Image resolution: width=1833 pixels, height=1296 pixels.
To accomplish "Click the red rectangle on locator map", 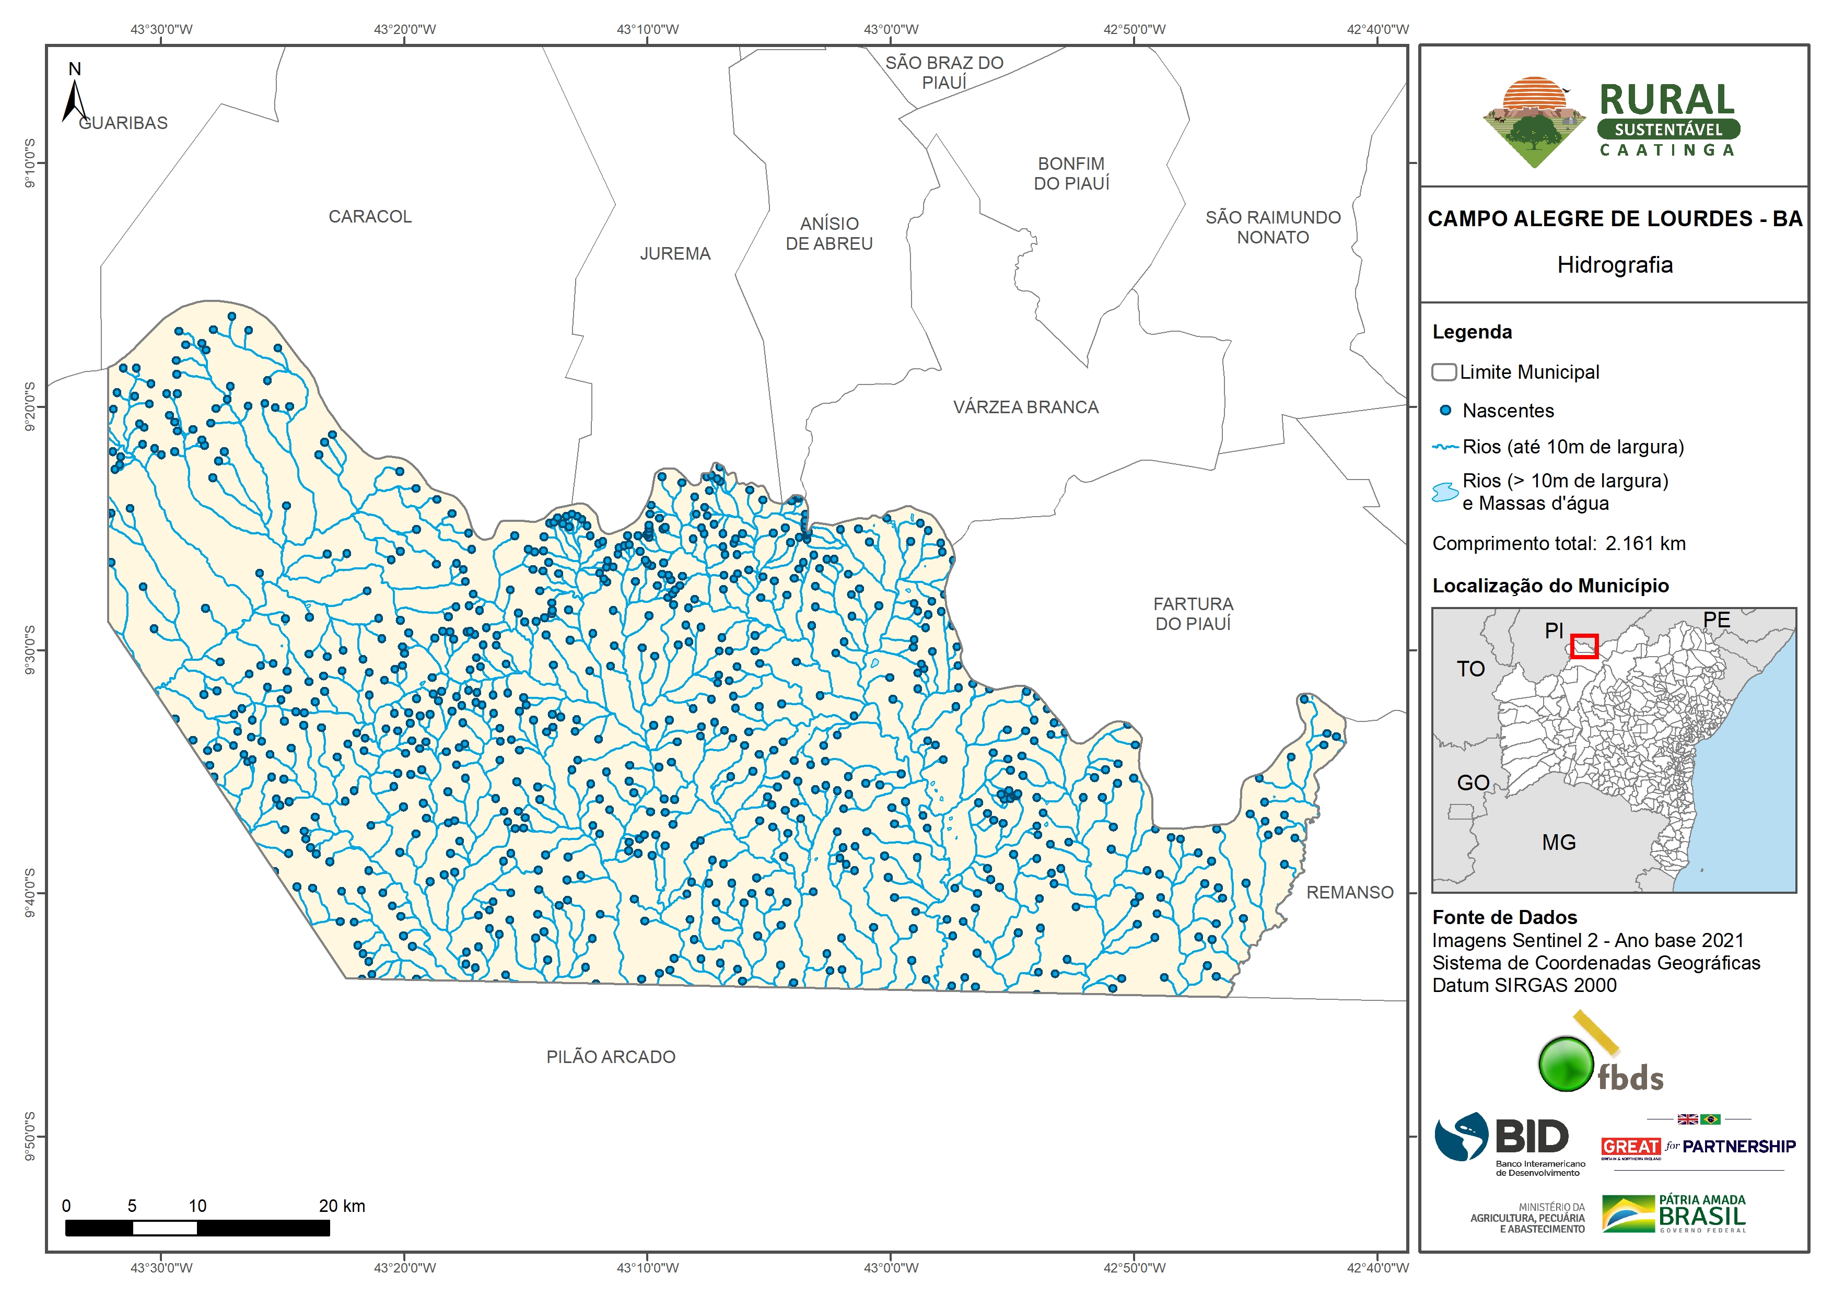I will click(x=1584, y=646).
